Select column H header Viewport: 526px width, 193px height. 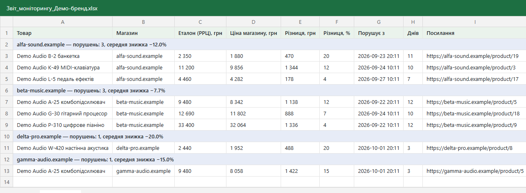click(x=413, y=22)
